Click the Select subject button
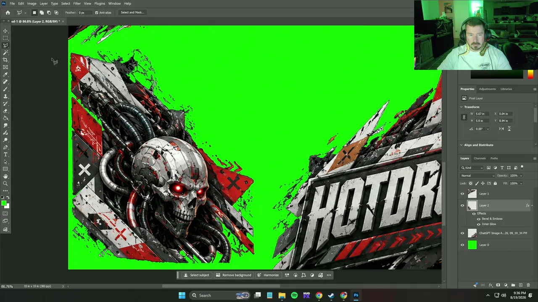538x302 pixels. point(196,275)
